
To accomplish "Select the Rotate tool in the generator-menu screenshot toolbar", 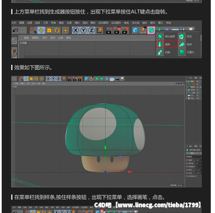I will [57, 30].
